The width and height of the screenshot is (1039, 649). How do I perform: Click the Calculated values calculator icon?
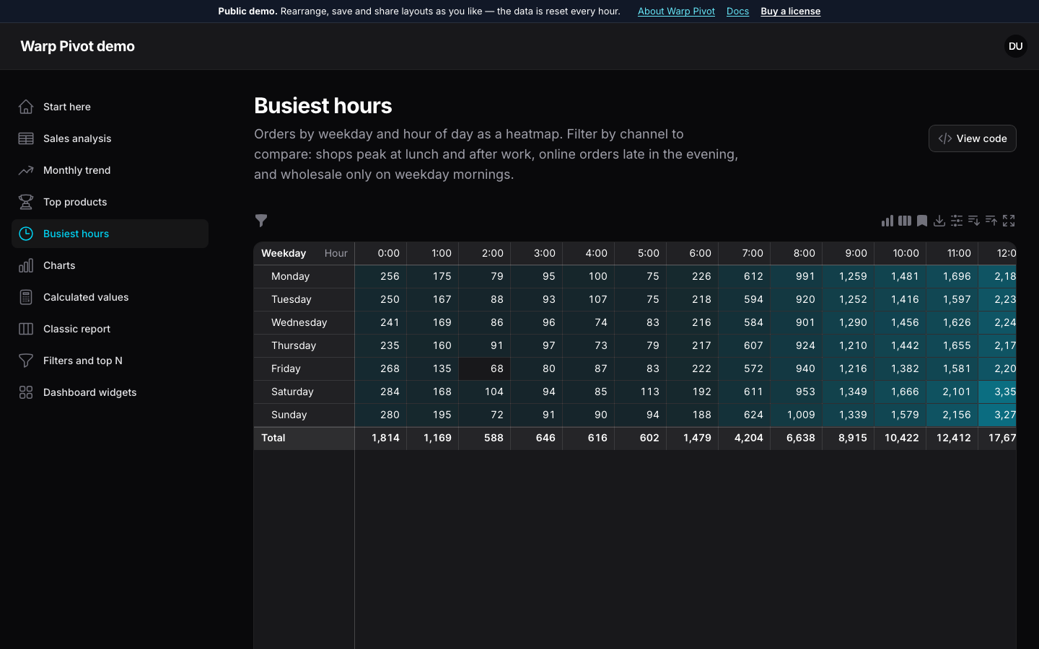tap(26, 297)
